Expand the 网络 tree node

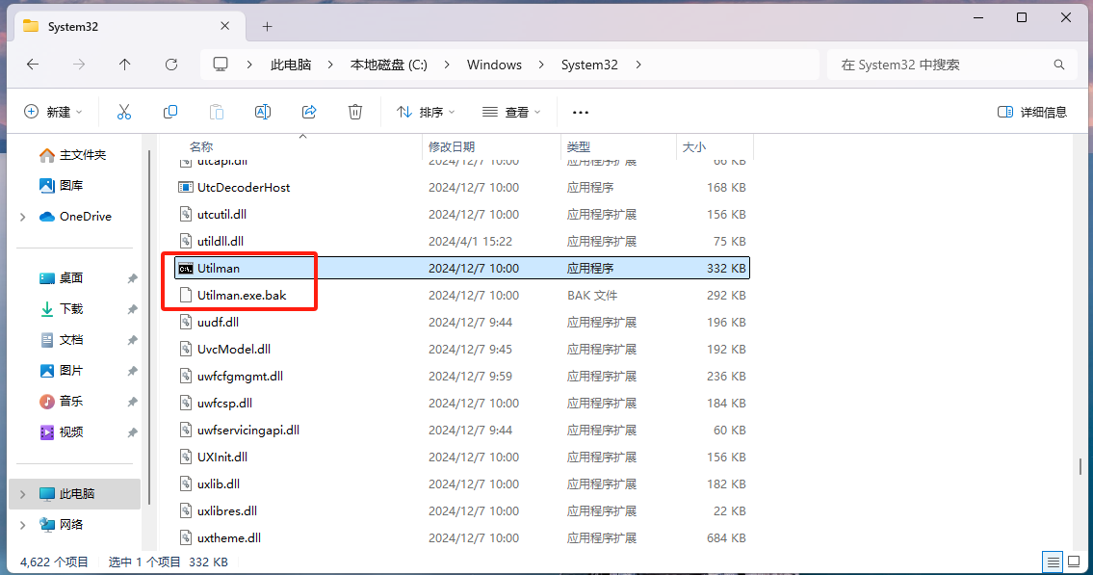pos(23,525)
